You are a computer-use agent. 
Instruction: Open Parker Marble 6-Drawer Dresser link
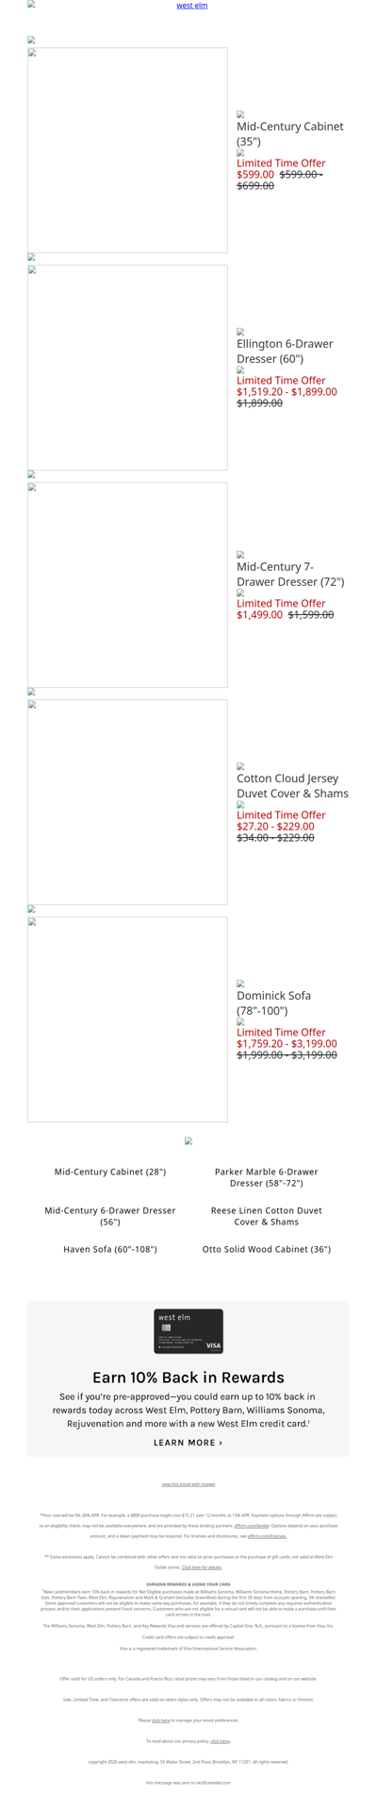pos(267,1177)
